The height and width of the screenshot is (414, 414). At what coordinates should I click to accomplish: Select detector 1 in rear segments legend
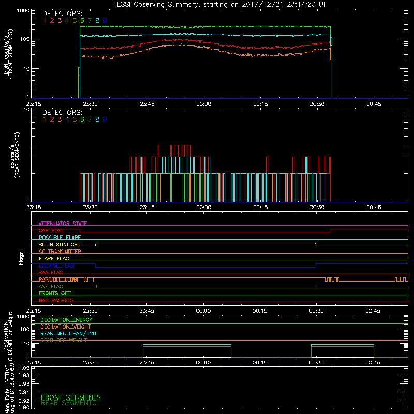[x=45, y=120]
